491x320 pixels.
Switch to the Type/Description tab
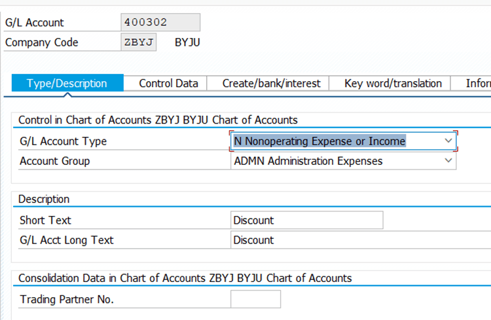tap(67, 83)
